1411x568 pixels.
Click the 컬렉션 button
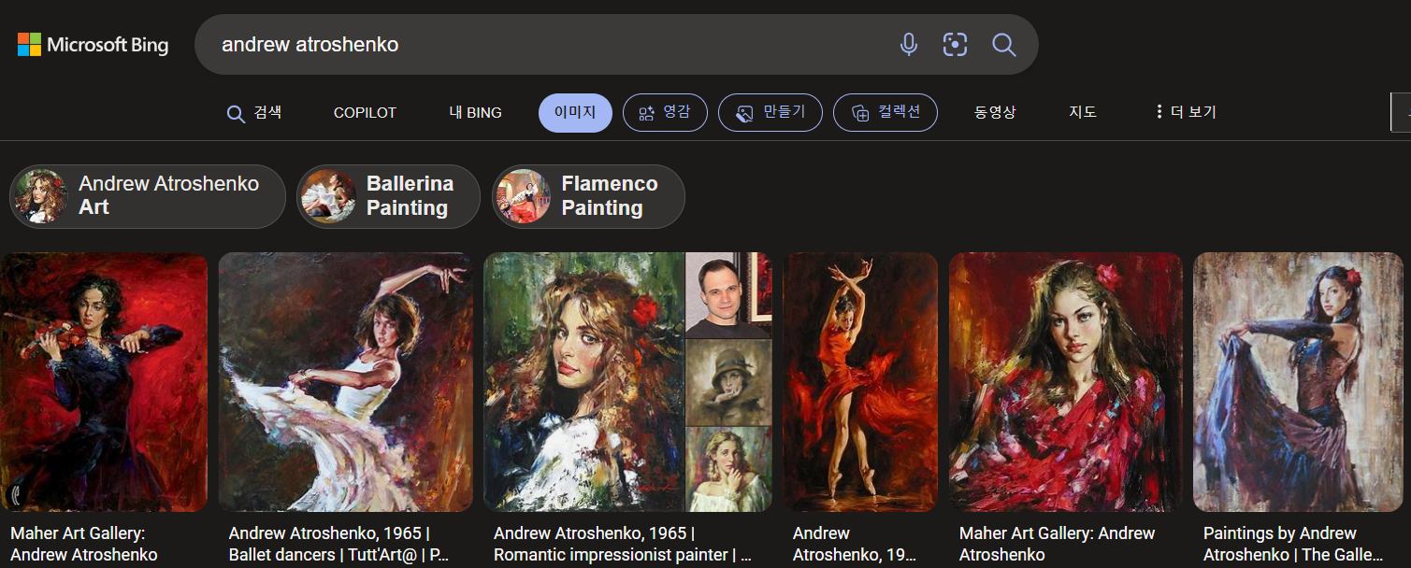tap(885, 113)
